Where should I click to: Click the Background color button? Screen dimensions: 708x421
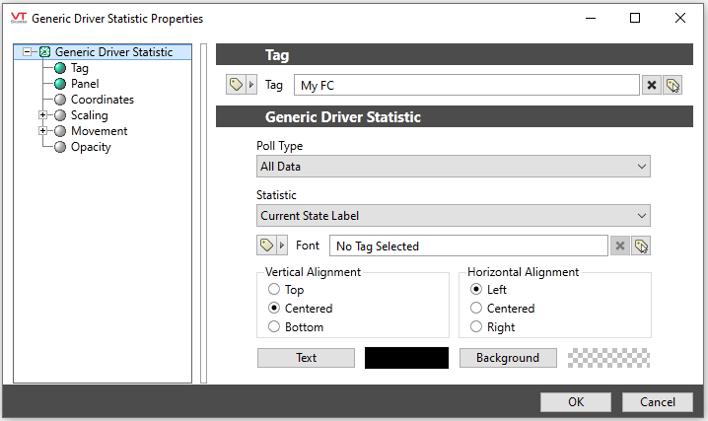coord(508,358)
